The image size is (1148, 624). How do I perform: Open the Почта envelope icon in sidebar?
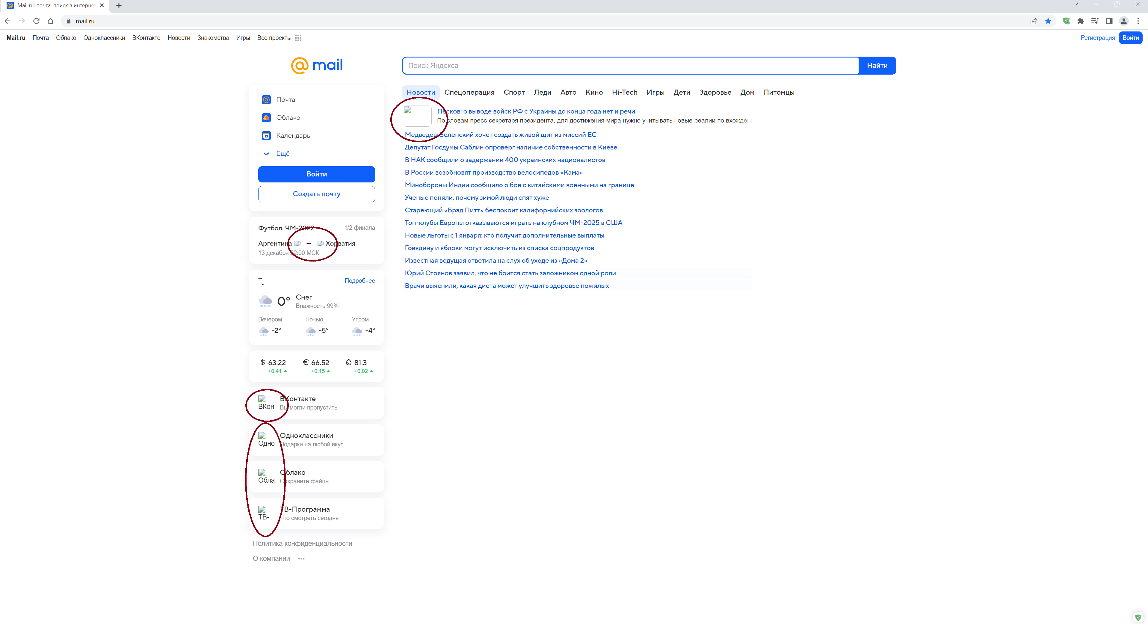(266, 99)
